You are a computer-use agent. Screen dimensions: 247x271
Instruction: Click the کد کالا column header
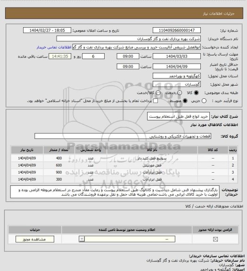click(x=213, y=150)
